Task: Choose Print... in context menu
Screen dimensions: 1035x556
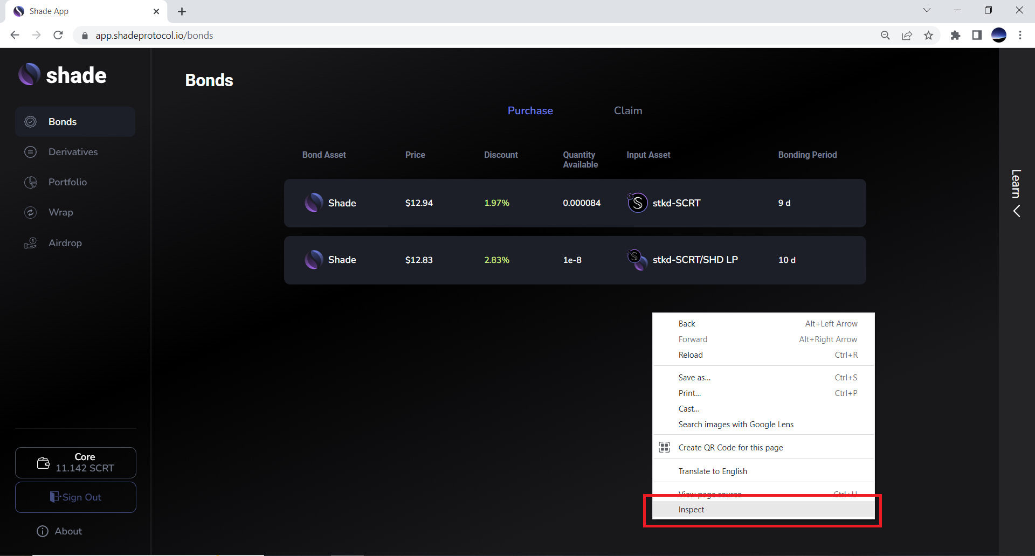Action: click(763, 393)
